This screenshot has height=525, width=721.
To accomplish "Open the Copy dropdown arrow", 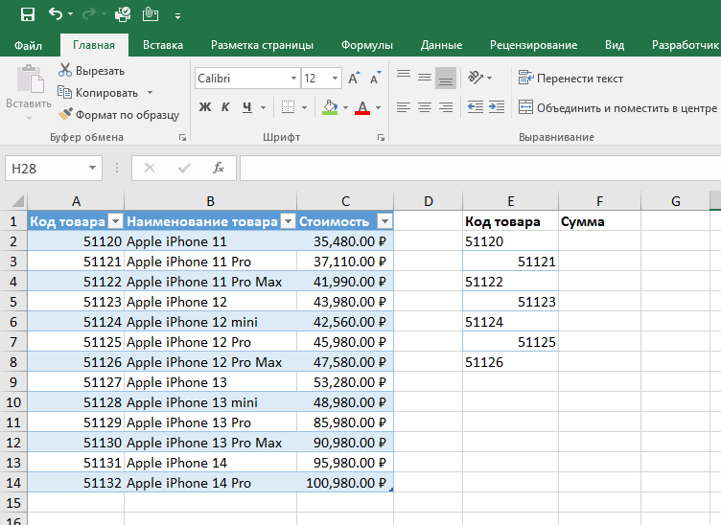I will (x=150, y=93).
